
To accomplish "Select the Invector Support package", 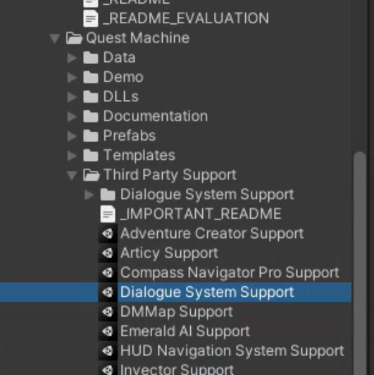I will [x=177, y=369].
